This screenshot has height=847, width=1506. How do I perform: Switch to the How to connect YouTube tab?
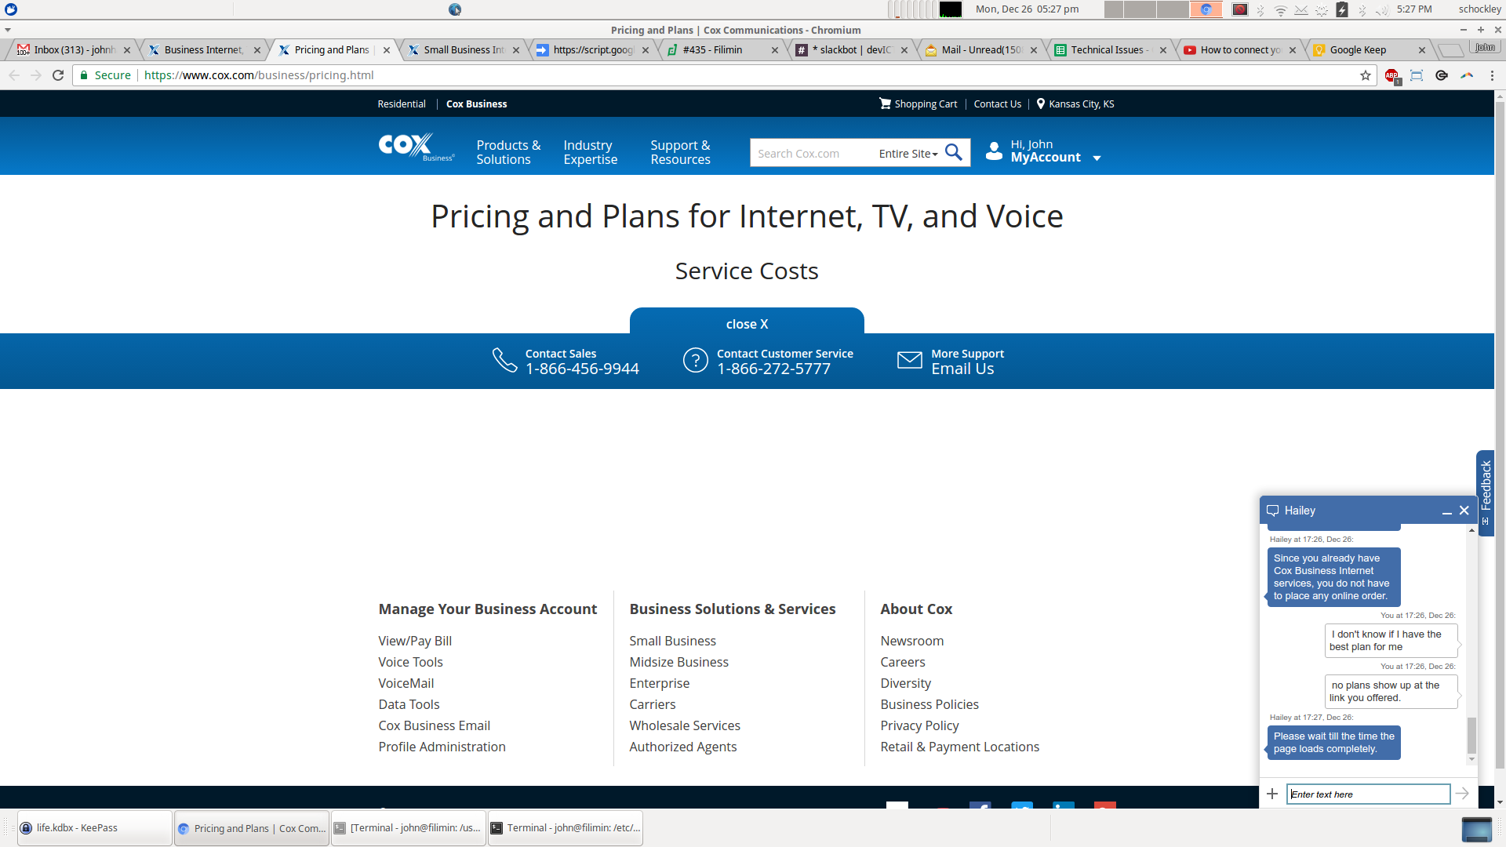(x=1240, y=49)
